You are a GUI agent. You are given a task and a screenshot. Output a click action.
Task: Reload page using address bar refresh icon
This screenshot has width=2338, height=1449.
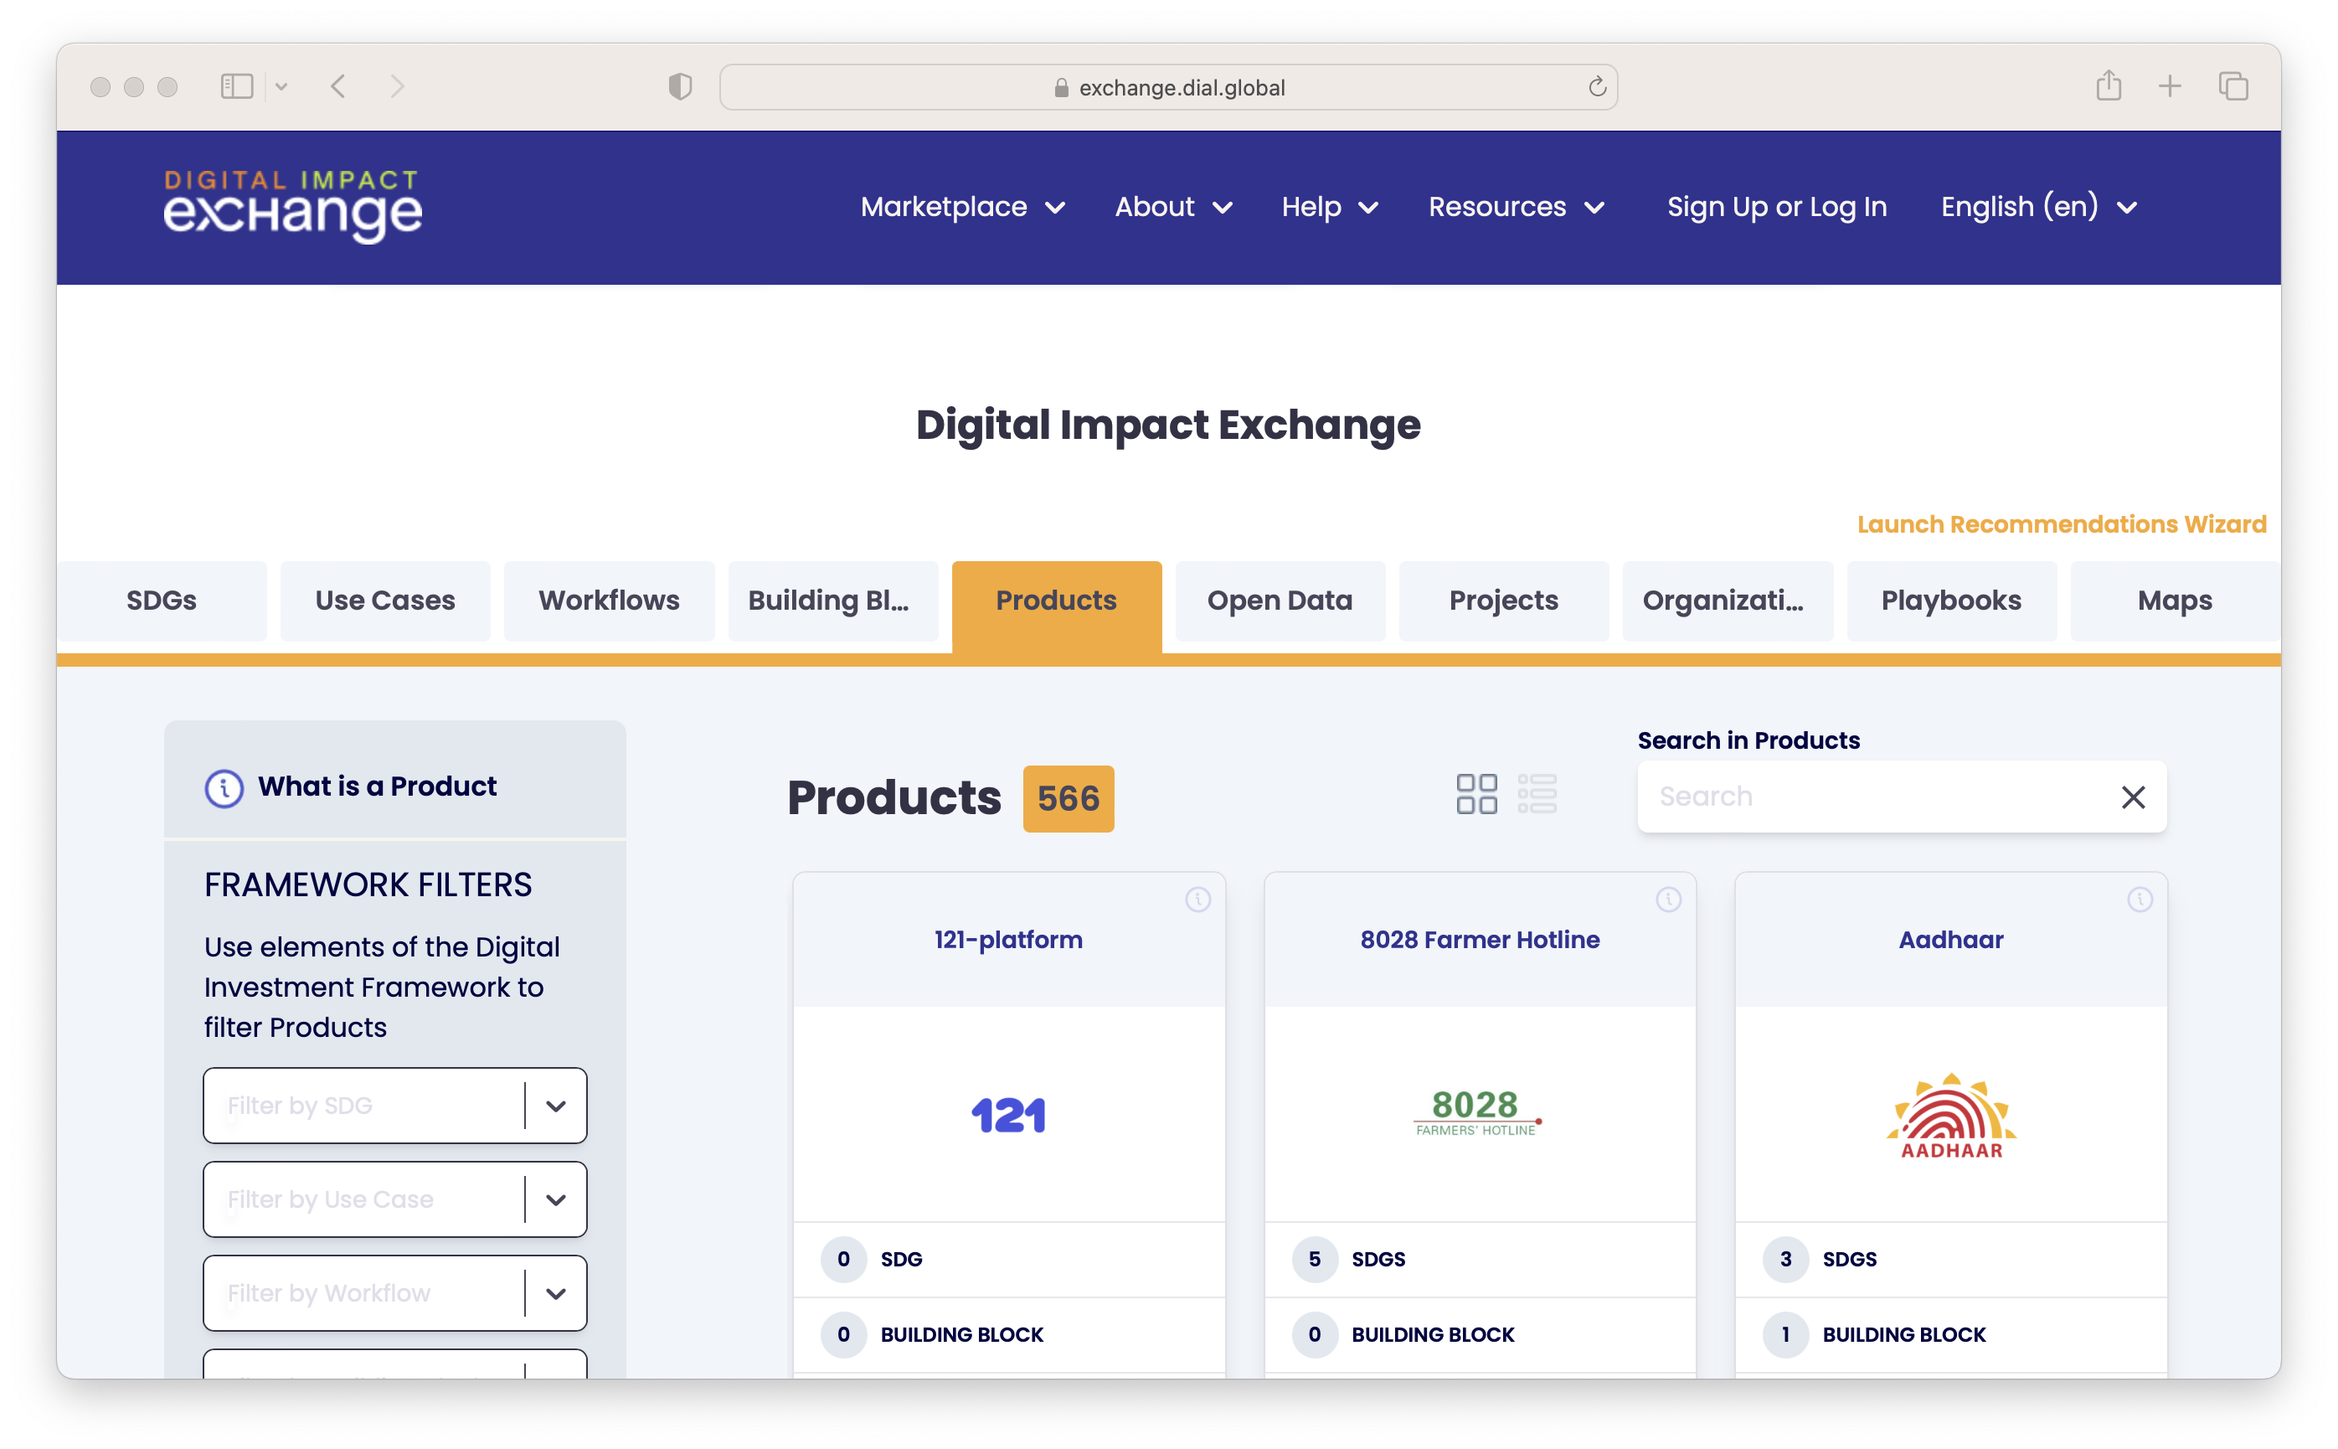click(x=1596, y=87)
